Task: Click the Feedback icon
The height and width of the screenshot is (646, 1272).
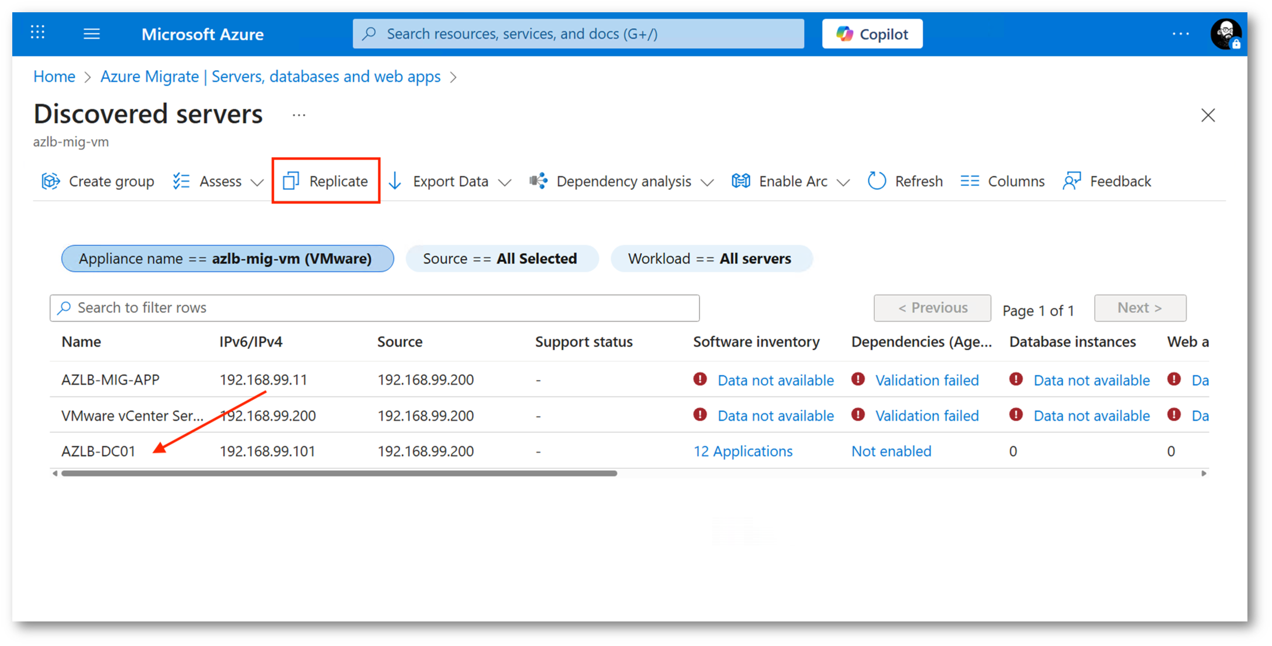Action: pos(1071,181)
